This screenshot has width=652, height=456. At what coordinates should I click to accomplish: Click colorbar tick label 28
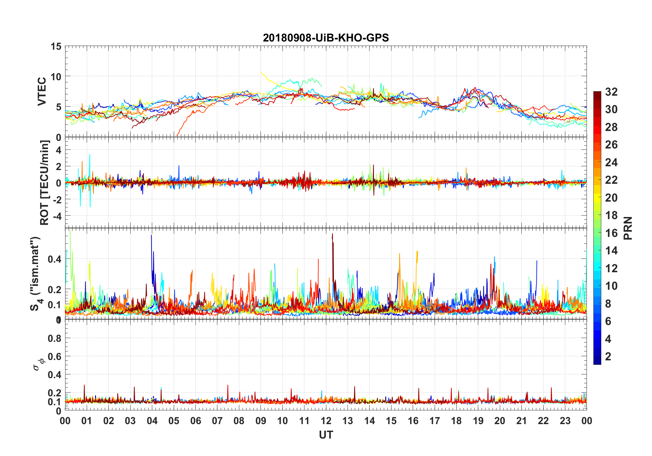pyautogui.click(x=611, y=127)
